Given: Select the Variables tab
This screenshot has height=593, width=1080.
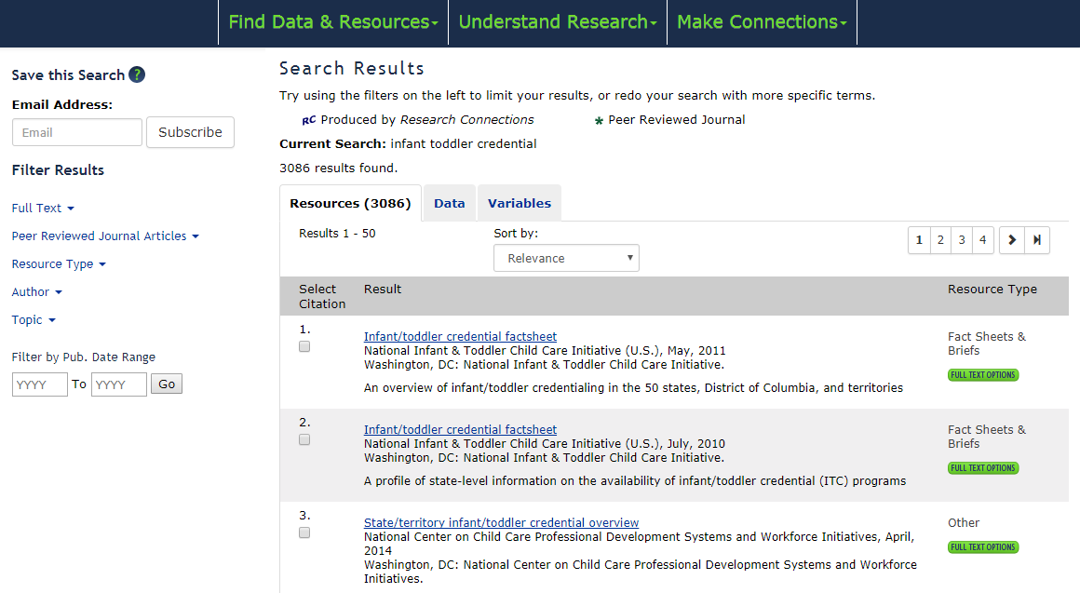Looking at the screenshot, I should (519, 202).
